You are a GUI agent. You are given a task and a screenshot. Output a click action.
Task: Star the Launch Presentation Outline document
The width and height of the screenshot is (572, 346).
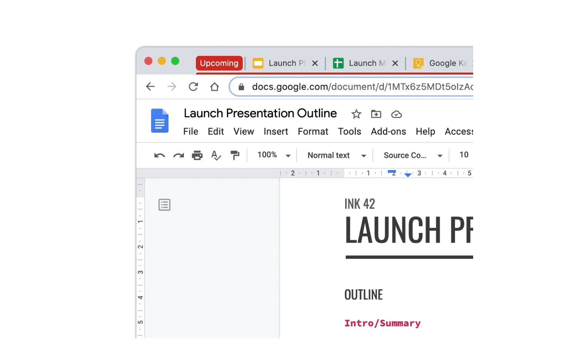[356, 114]
